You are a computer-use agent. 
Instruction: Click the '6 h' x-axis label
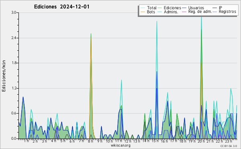tap(72, 141)
